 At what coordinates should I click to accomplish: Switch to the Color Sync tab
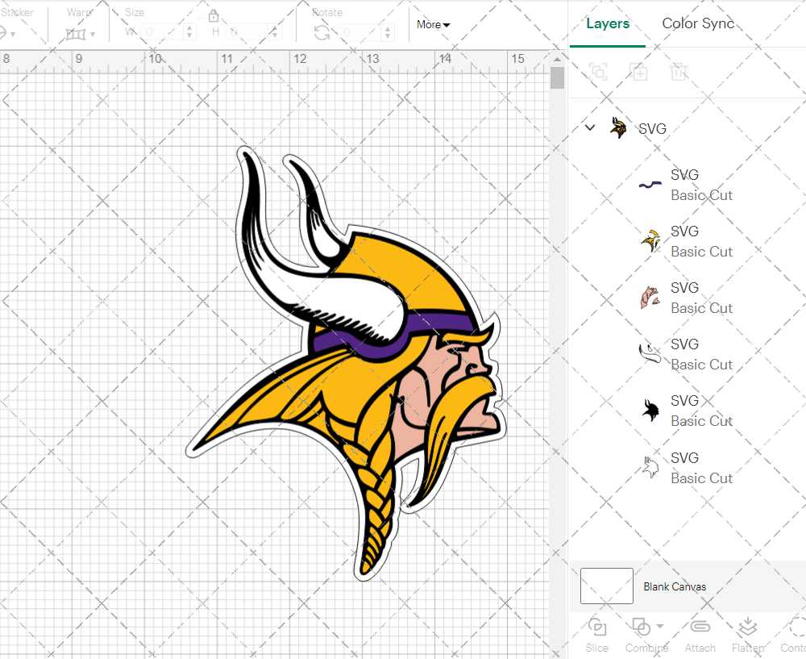pyautogui.click(x=698, y=23)
